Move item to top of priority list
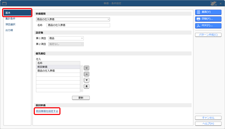 pyautogui.click(x=86, y=68)
